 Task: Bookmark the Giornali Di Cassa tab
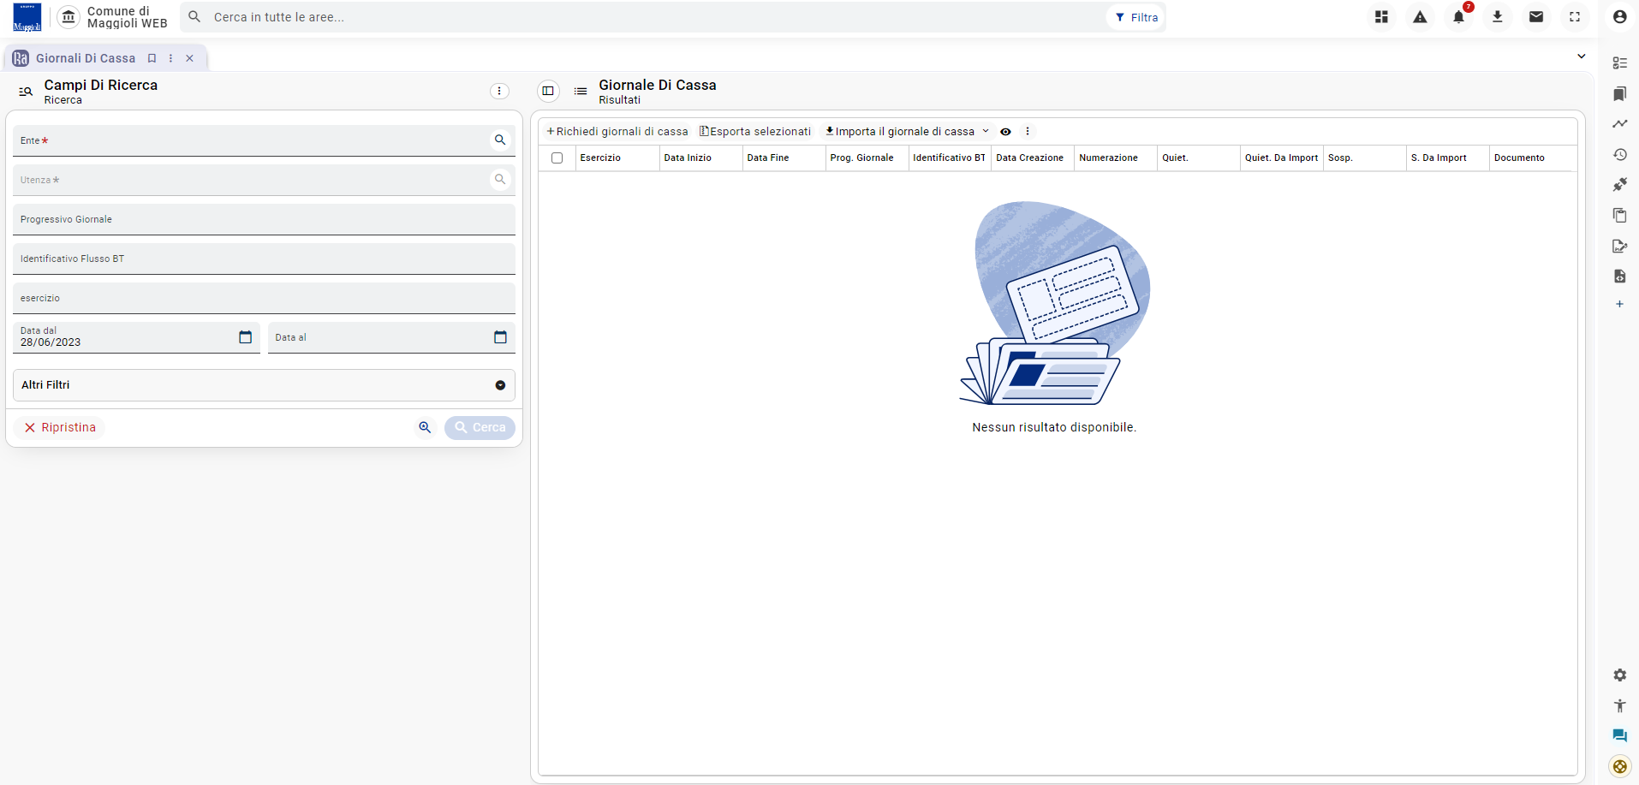click(x=152, y=58)
